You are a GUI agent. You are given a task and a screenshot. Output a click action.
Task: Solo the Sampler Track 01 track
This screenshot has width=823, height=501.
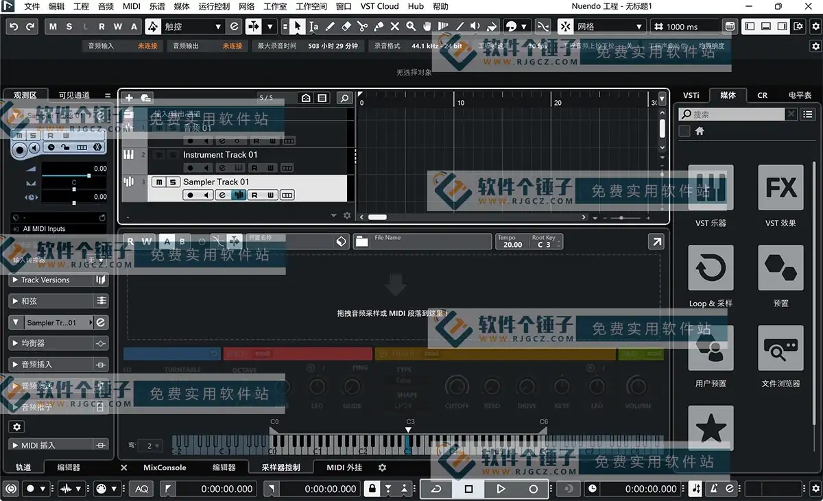173,182
